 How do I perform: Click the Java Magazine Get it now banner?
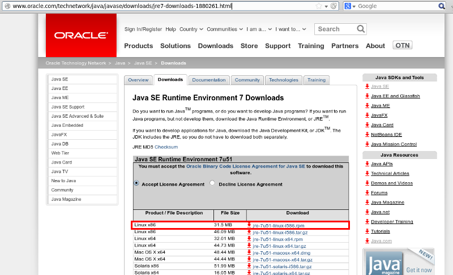coord(399,262)
